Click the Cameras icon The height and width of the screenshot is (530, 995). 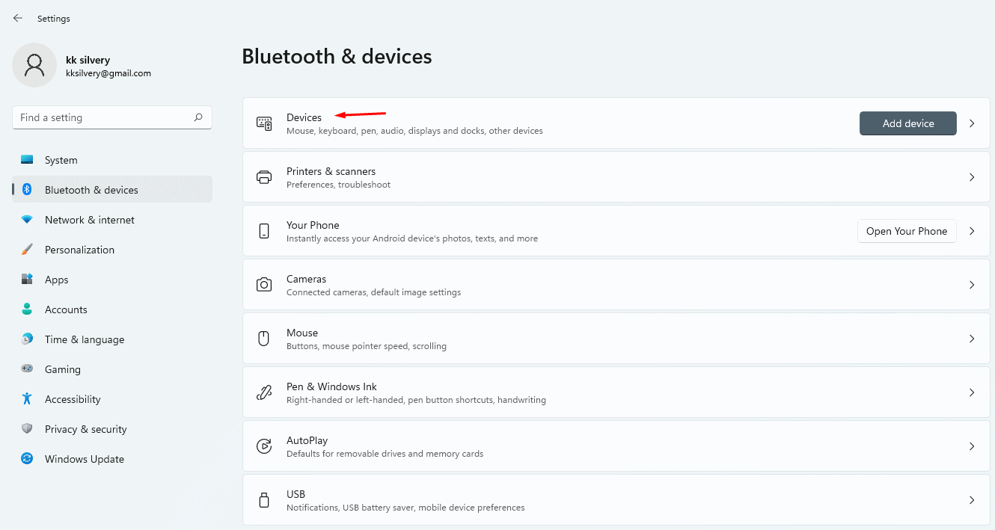(263, 285)
